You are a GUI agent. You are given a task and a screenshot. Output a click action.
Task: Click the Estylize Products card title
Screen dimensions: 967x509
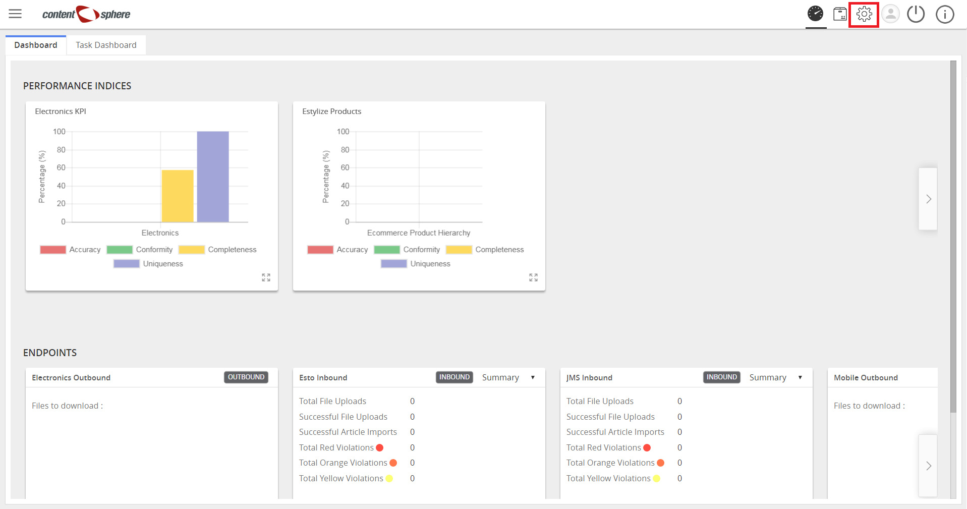coord(332,111)
